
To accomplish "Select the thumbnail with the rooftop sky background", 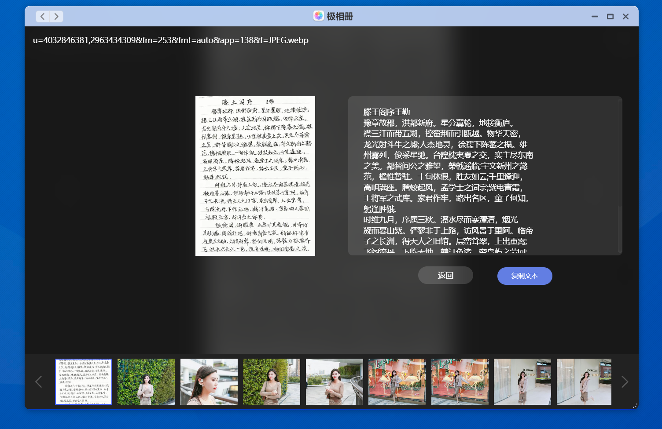I will click(x=334, y=382).
